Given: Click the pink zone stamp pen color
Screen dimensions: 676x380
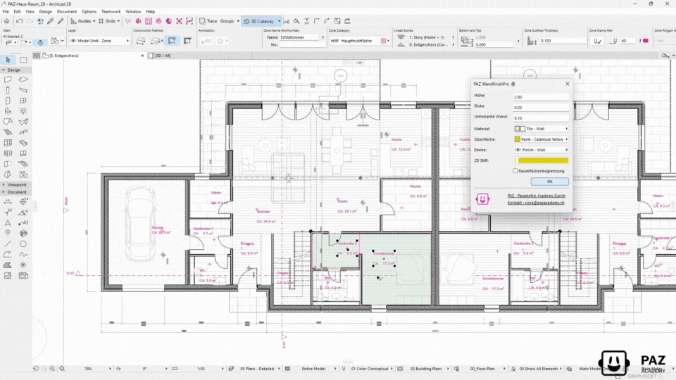Looking at the screenshot, I should [646, 41].
